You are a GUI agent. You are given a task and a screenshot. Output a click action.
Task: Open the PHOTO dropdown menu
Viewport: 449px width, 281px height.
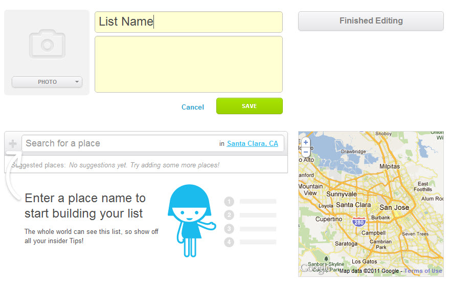47,82
